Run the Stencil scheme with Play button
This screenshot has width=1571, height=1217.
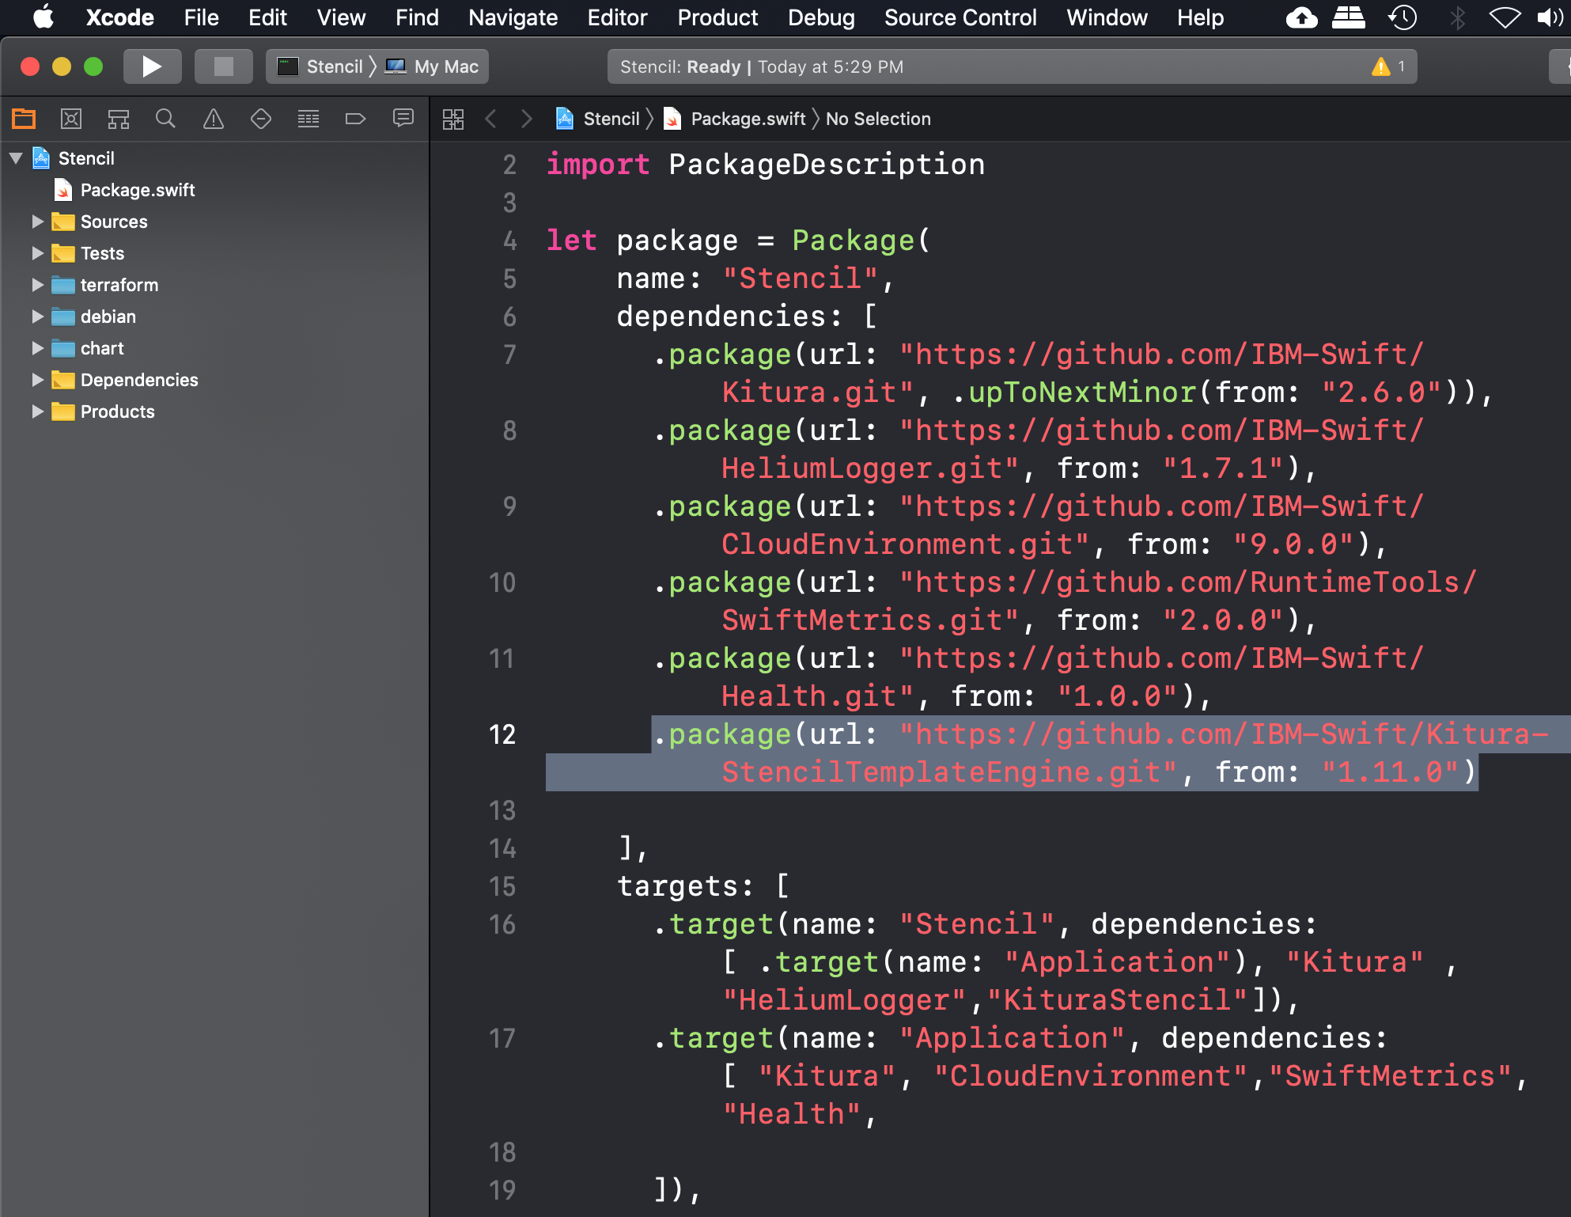[152, 66]
